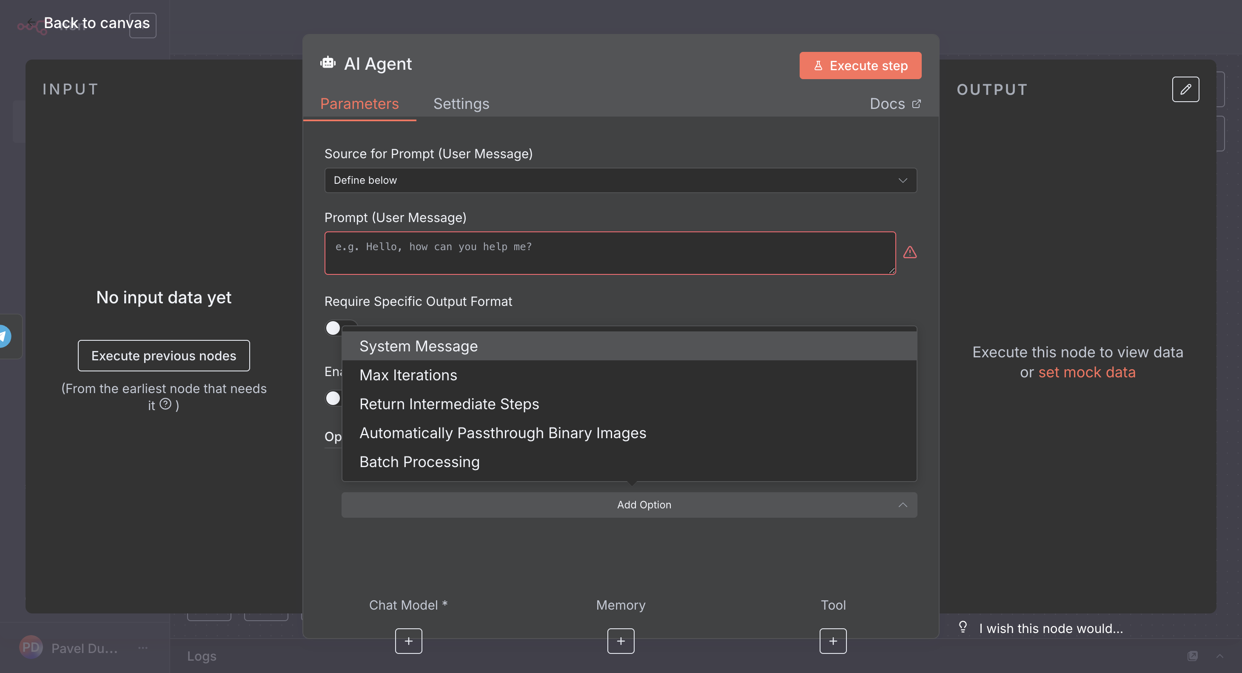The height and width of the screenshot is (673, 1242).
Task: Click the lightbulb feedback icon
Action: pyautogui.click(x=963, y=627)
